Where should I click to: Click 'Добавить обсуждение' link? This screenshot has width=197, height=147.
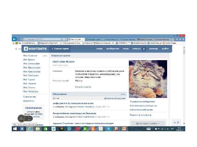tap(115, 98)
